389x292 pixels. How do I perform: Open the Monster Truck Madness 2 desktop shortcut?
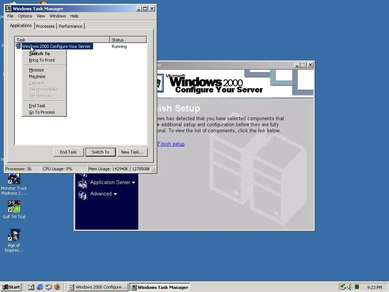(14, 184)
